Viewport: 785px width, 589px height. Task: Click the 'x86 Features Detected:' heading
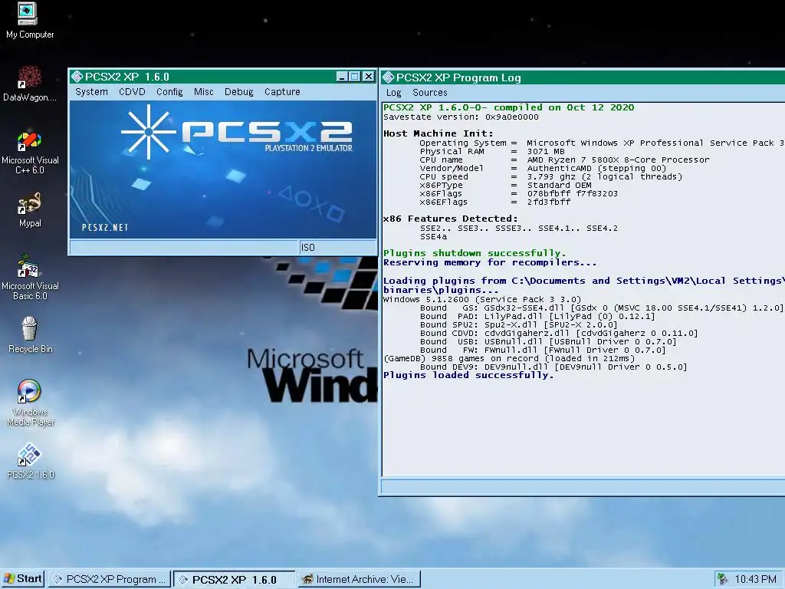pos(450,219)
